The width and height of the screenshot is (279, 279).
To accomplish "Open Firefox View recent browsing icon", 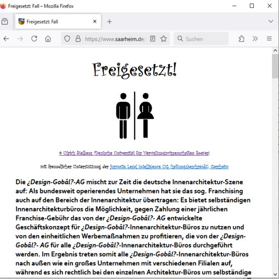I will [5, 22].
